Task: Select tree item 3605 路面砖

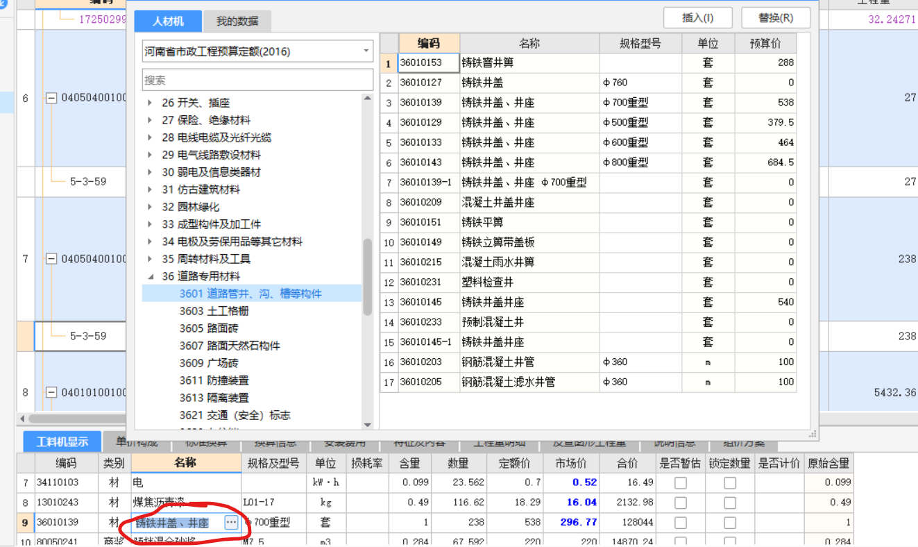Action: 209,328
